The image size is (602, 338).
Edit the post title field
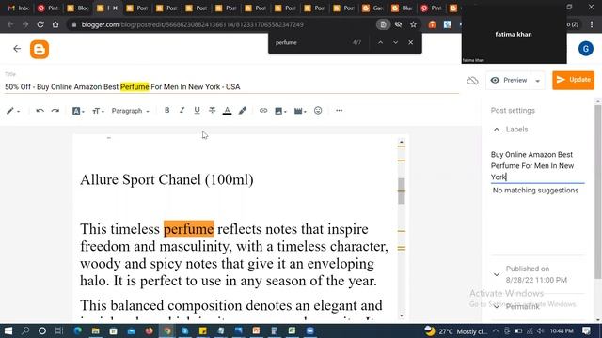point(231,87)
